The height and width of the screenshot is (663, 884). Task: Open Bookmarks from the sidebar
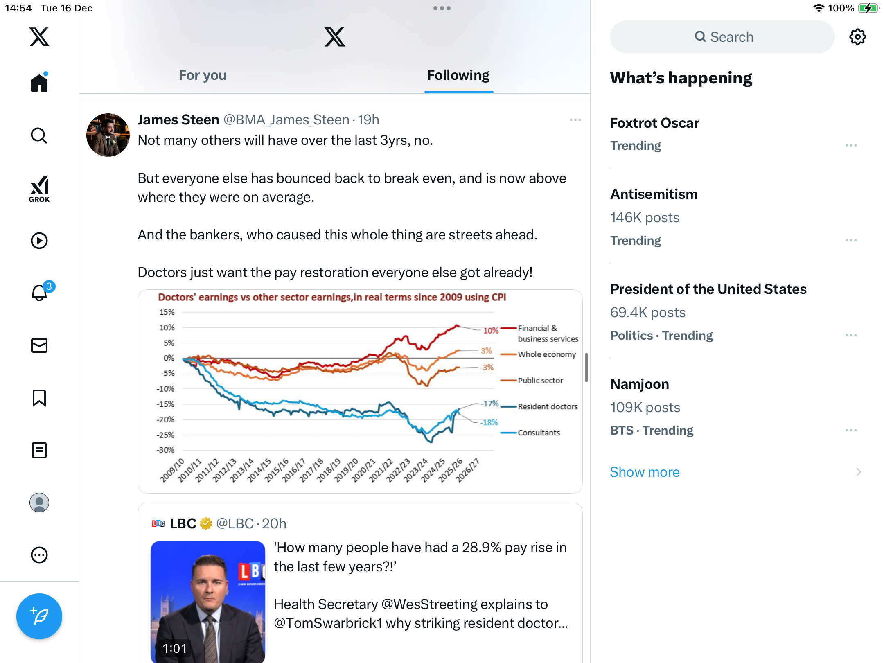point(39,398)
